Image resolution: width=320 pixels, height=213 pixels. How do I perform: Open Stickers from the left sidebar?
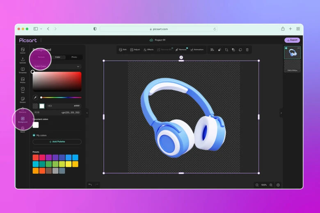(23, 100)
